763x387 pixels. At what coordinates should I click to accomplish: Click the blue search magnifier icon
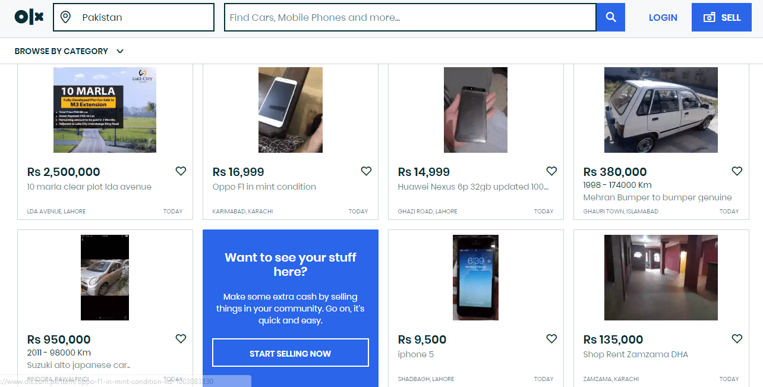pyautogui.click(x=610, y=17)
